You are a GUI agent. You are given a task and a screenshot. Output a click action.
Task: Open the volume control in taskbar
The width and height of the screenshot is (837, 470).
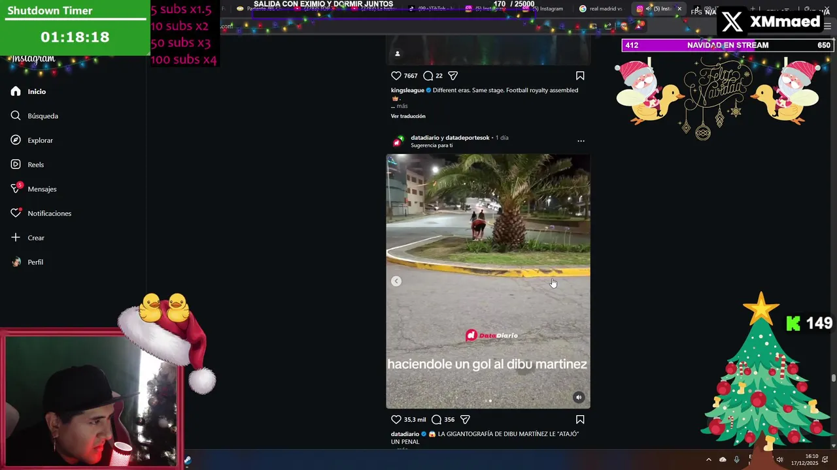tap(779, 460)
